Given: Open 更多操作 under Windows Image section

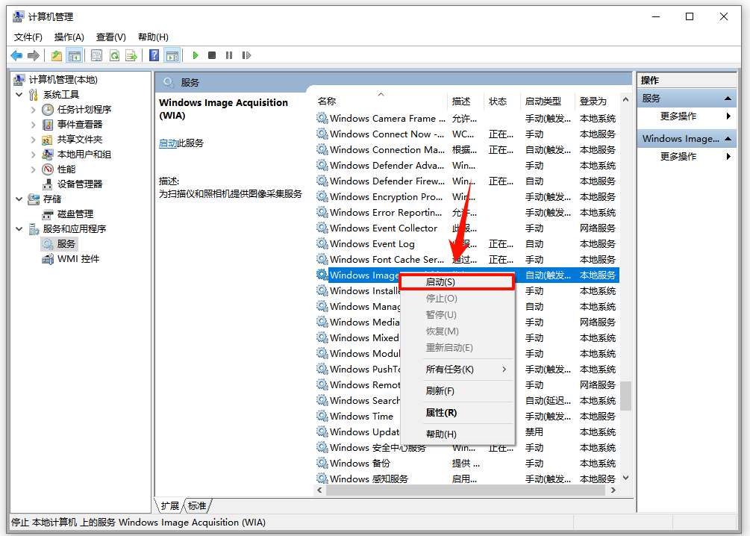Looking at the screenshot, I should pos(687,157).
